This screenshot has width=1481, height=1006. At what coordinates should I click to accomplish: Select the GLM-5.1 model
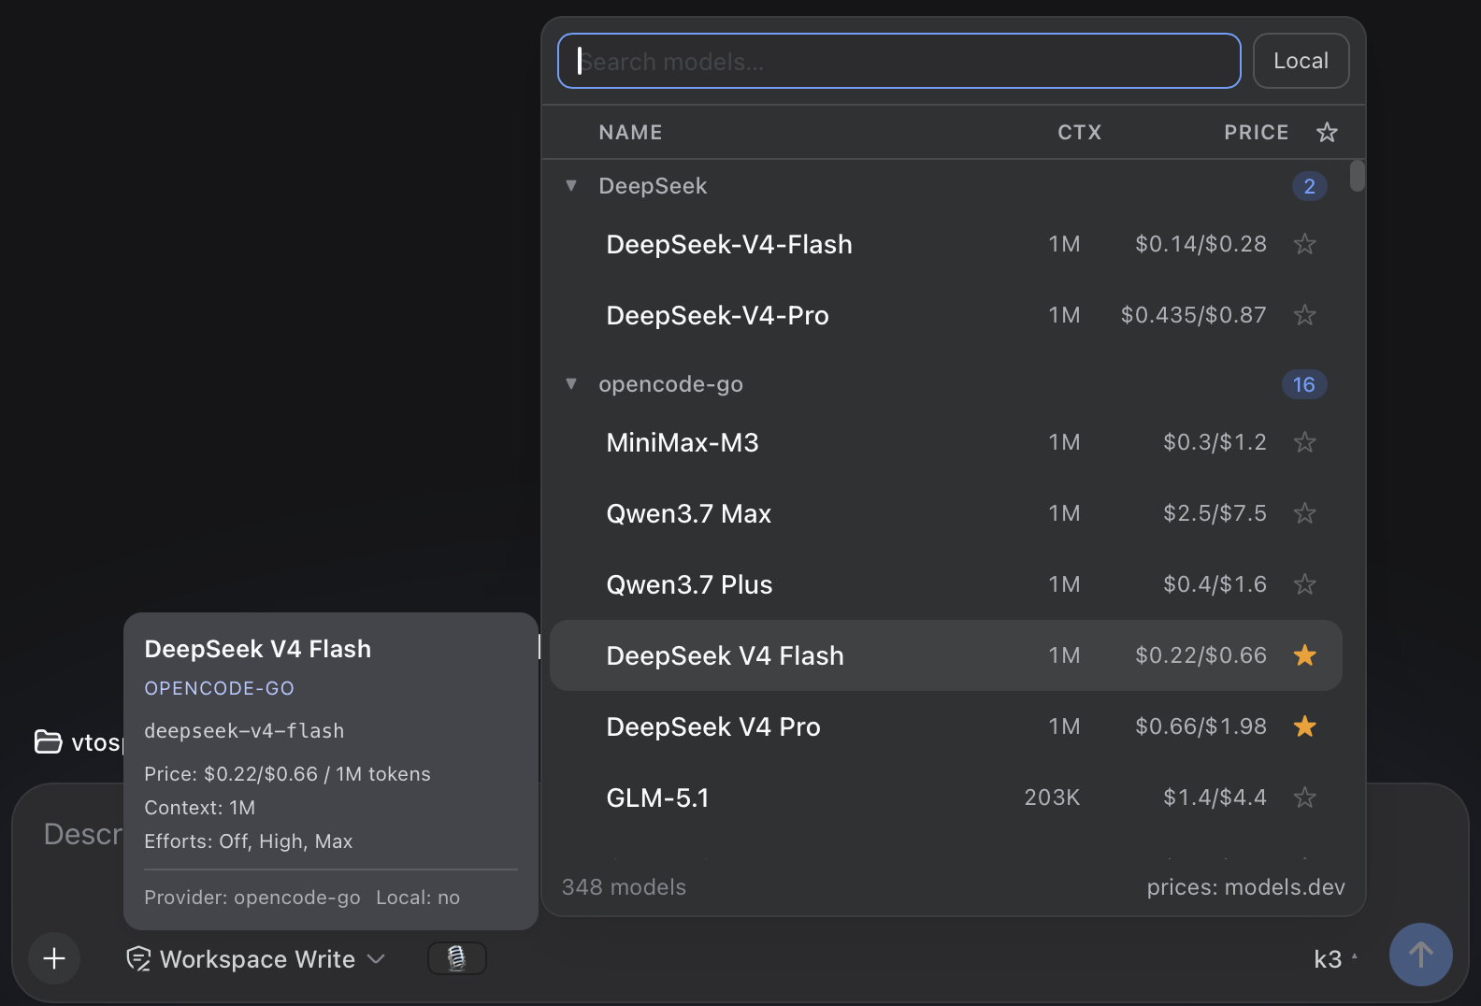click(x=945, y=798)
